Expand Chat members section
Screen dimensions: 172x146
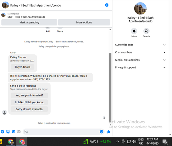[140, 52]
